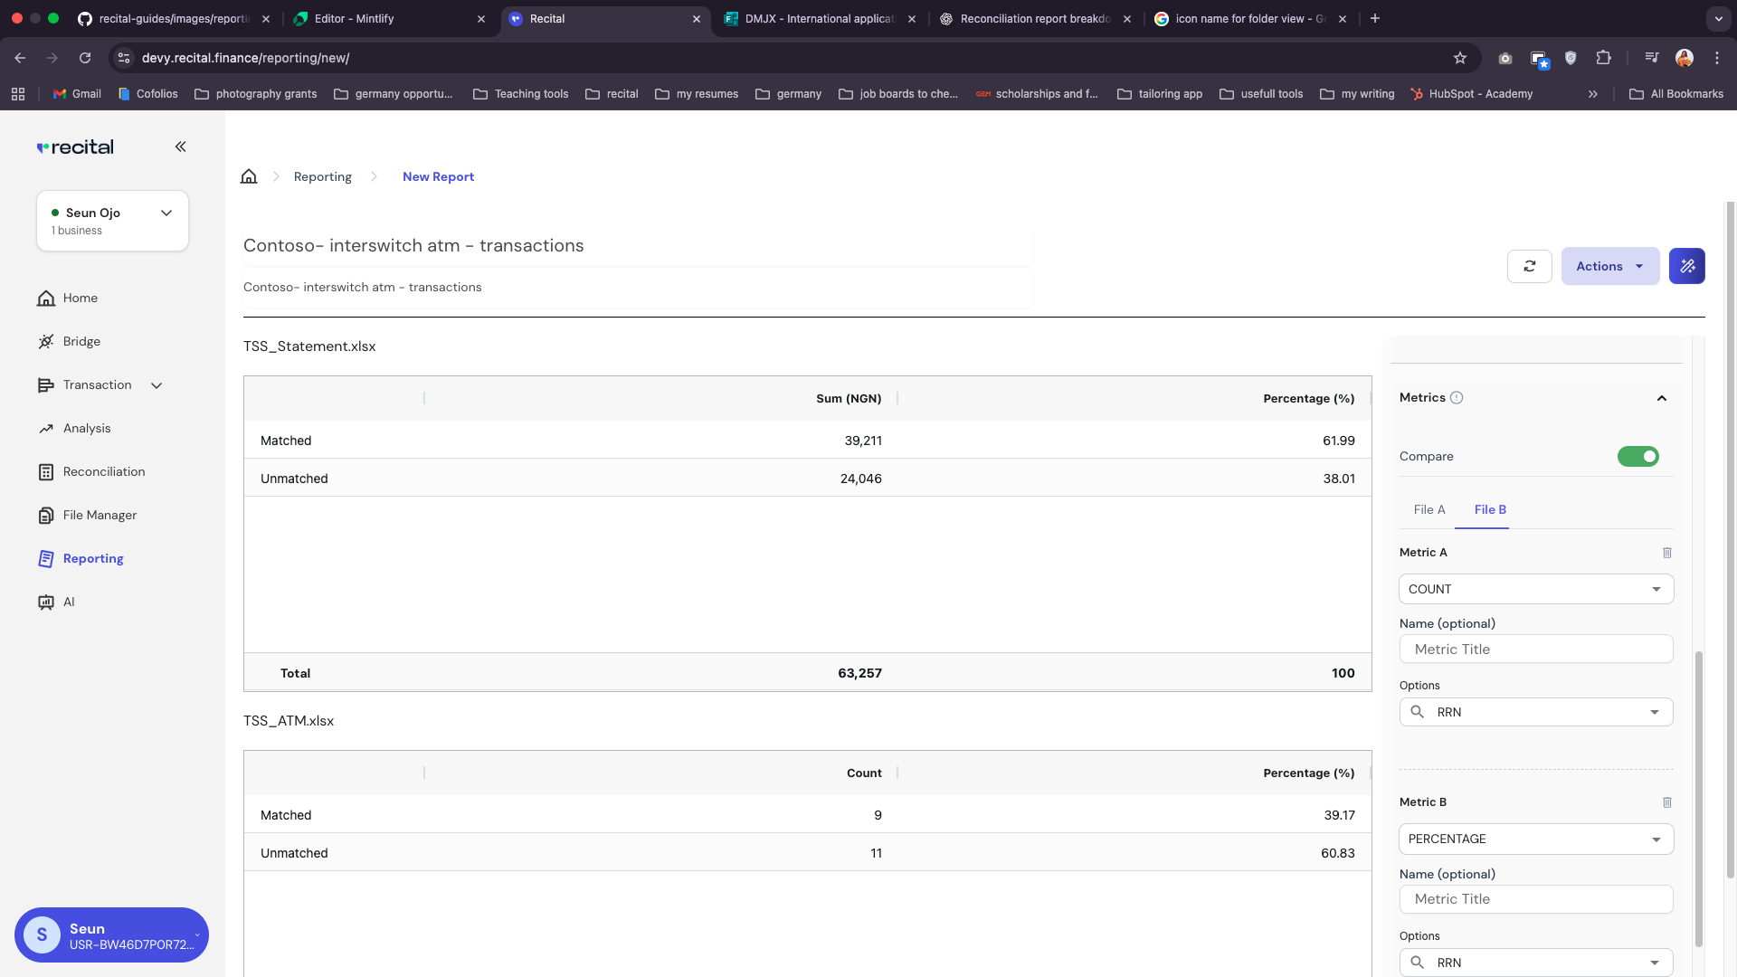1737x977 pixels.
Task: Expand the Transaction sidebar menu
Action: [x=156, y=384]
